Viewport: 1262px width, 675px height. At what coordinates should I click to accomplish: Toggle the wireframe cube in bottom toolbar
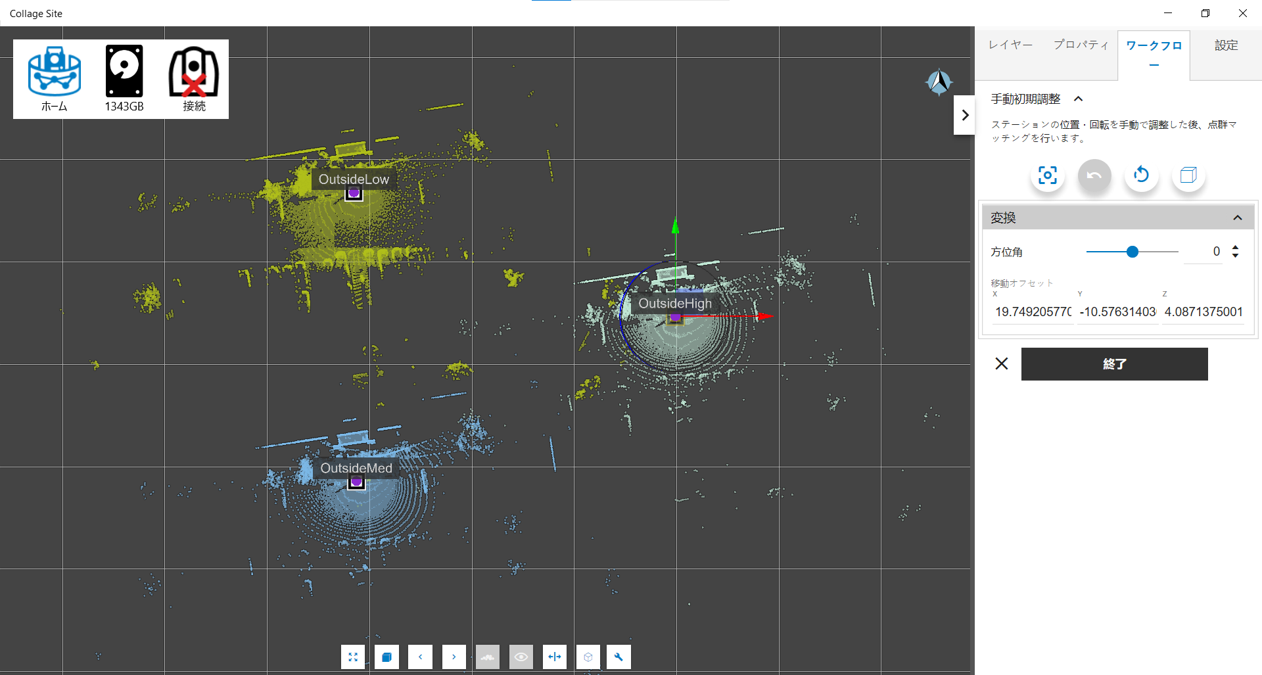pyautogui.click(x=588, y=657)
